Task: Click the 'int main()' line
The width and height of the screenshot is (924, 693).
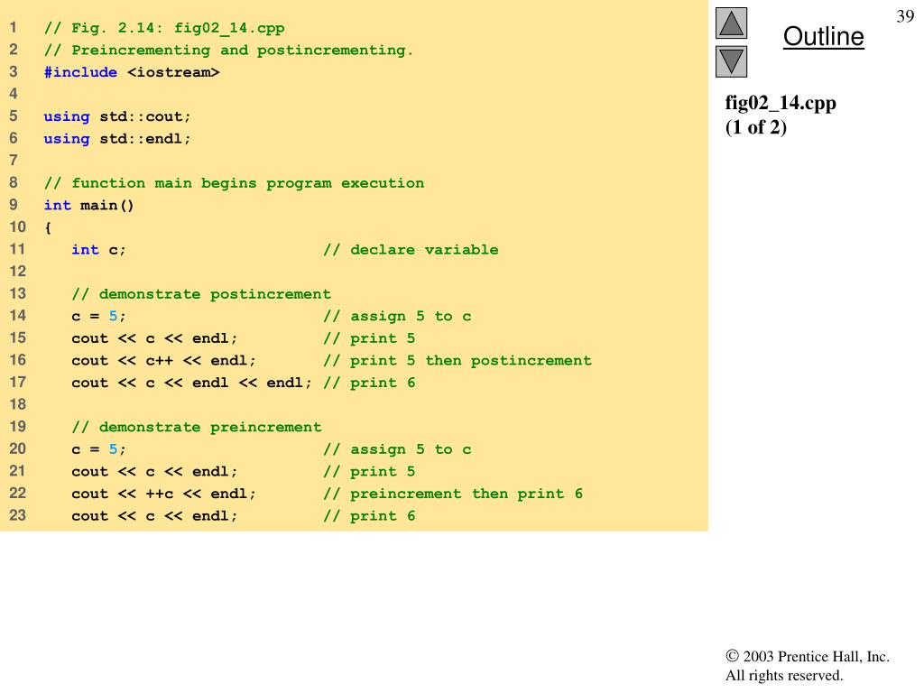Action: [x=89, y=206]
